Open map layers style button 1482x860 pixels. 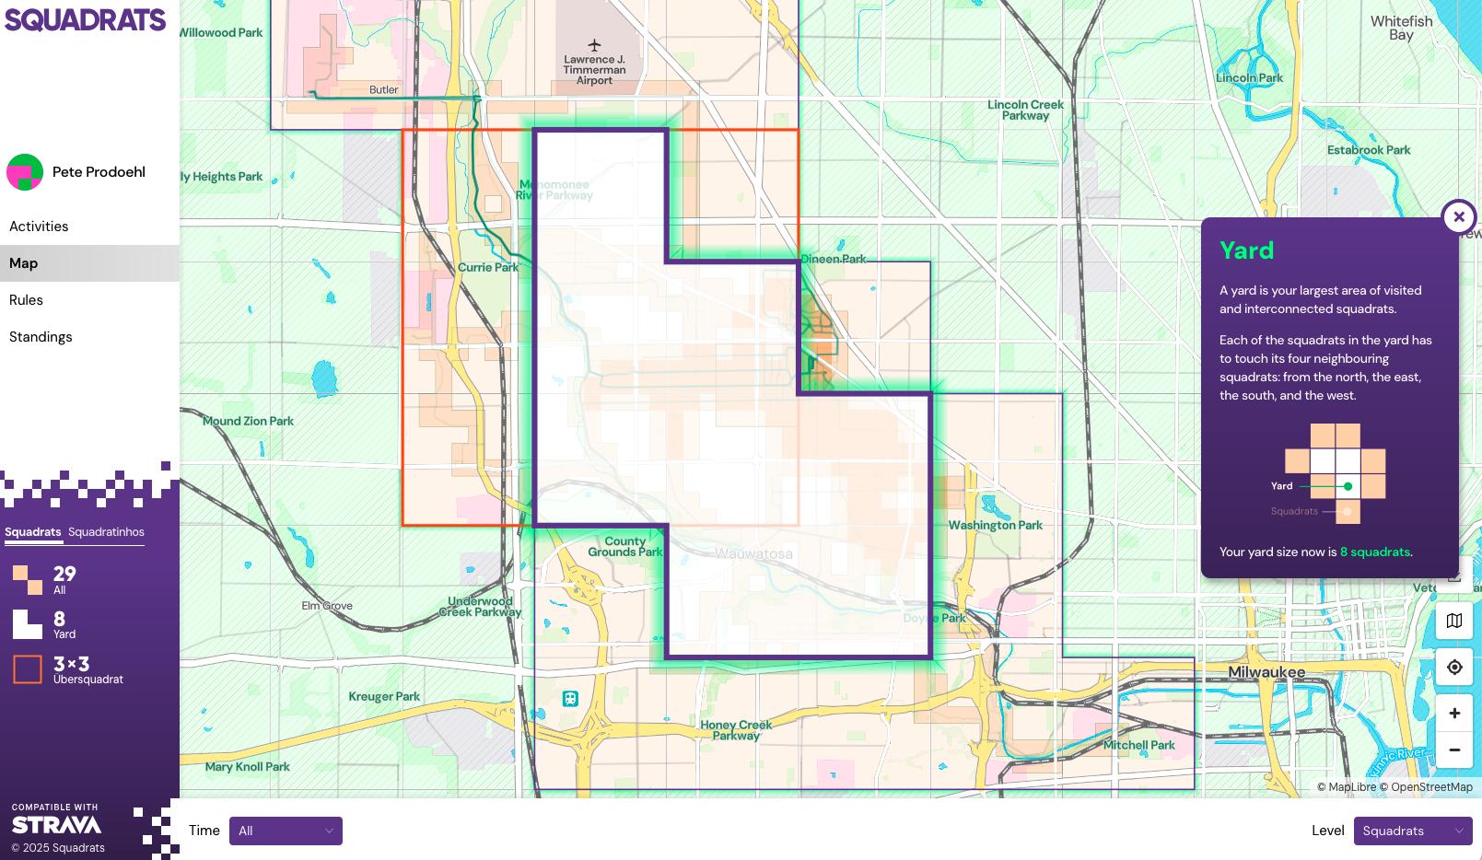click(1454, 621)
